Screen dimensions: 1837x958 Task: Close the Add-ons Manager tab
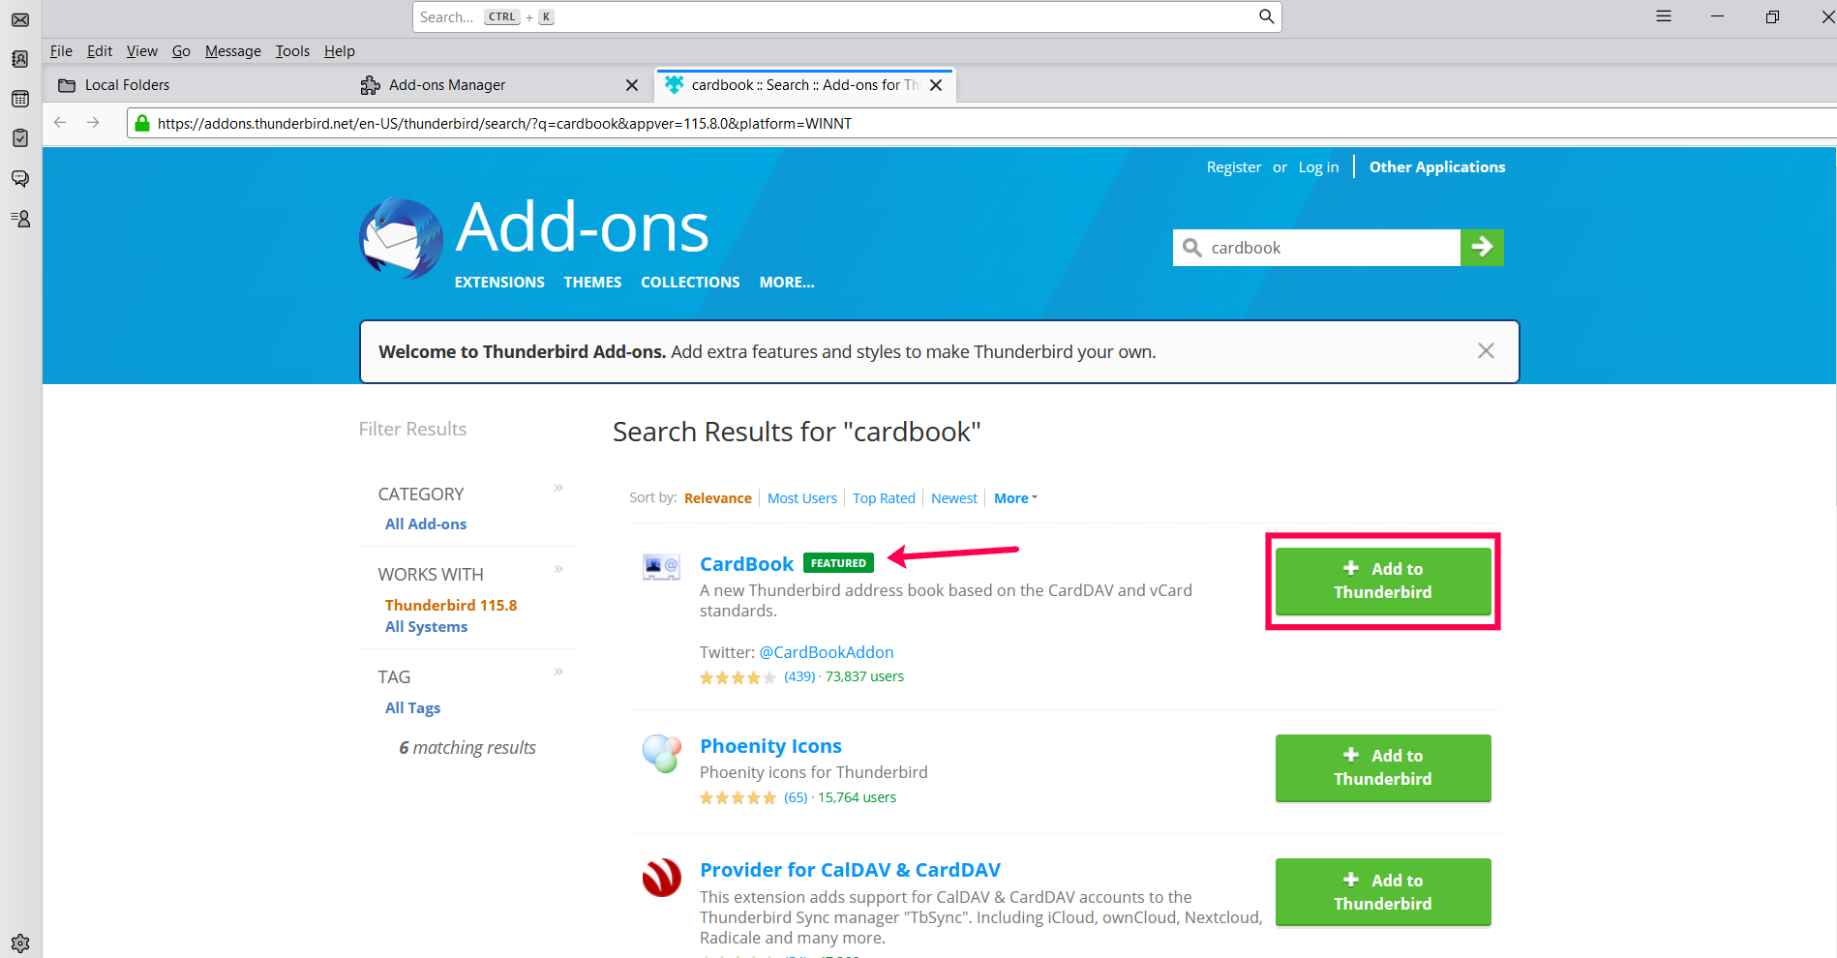tap(632, 85)
